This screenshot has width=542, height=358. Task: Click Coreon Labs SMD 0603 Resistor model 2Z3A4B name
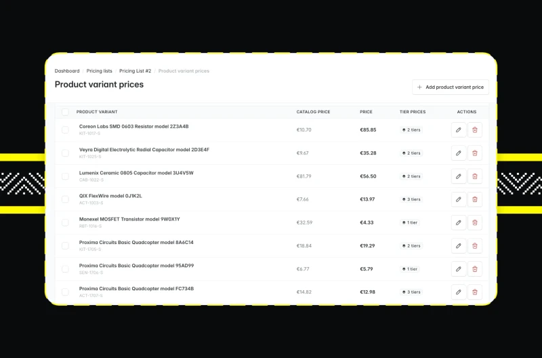(x=133, y=126)
